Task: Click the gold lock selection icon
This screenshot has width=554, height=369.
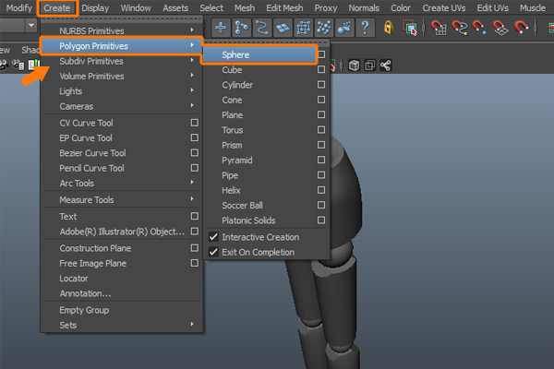Action: coord(390,28)
